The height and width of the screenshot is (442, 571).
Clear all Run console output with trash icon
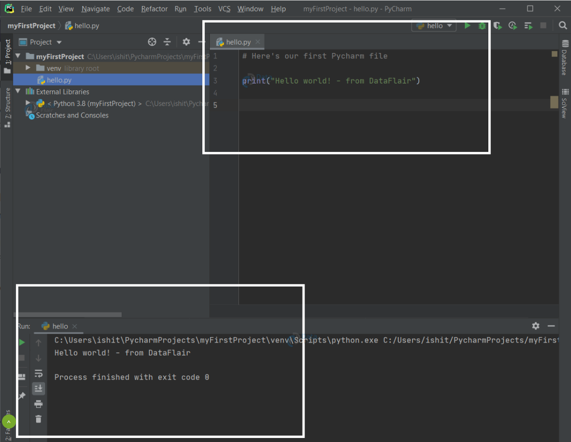(38, 419)
